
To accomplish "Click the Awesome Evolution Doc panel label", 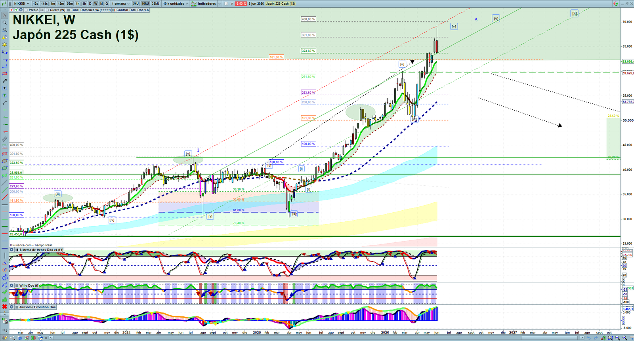I will pyautogui.click(x=38, y=307).
